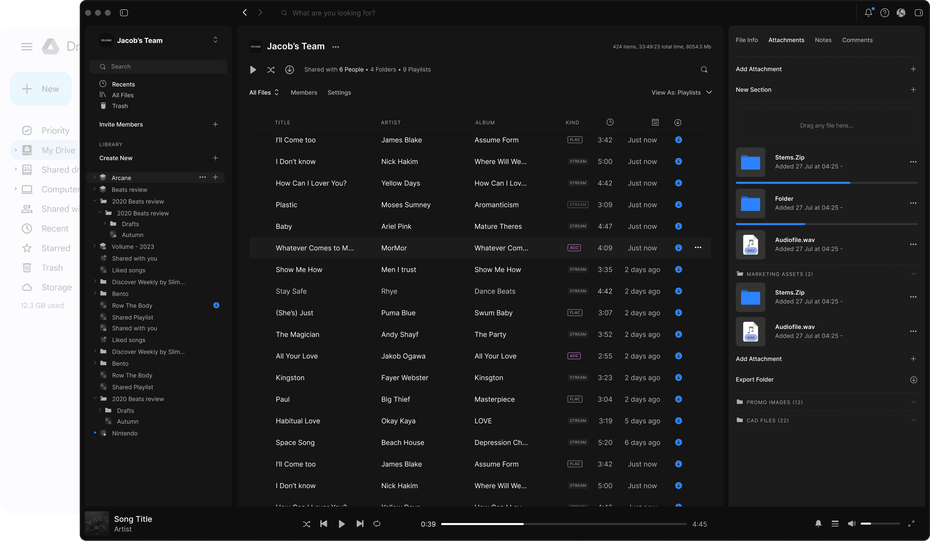Open more options for Whatever Comes to M...
Screen dimensions: 930x541
(x=698, y=247)
